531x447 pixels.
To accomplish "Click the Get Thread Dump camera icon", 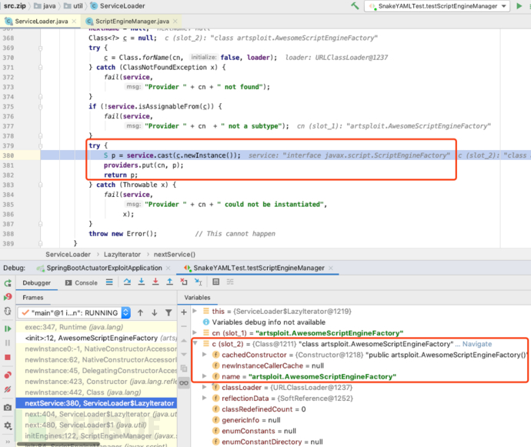I will point(8,408).
